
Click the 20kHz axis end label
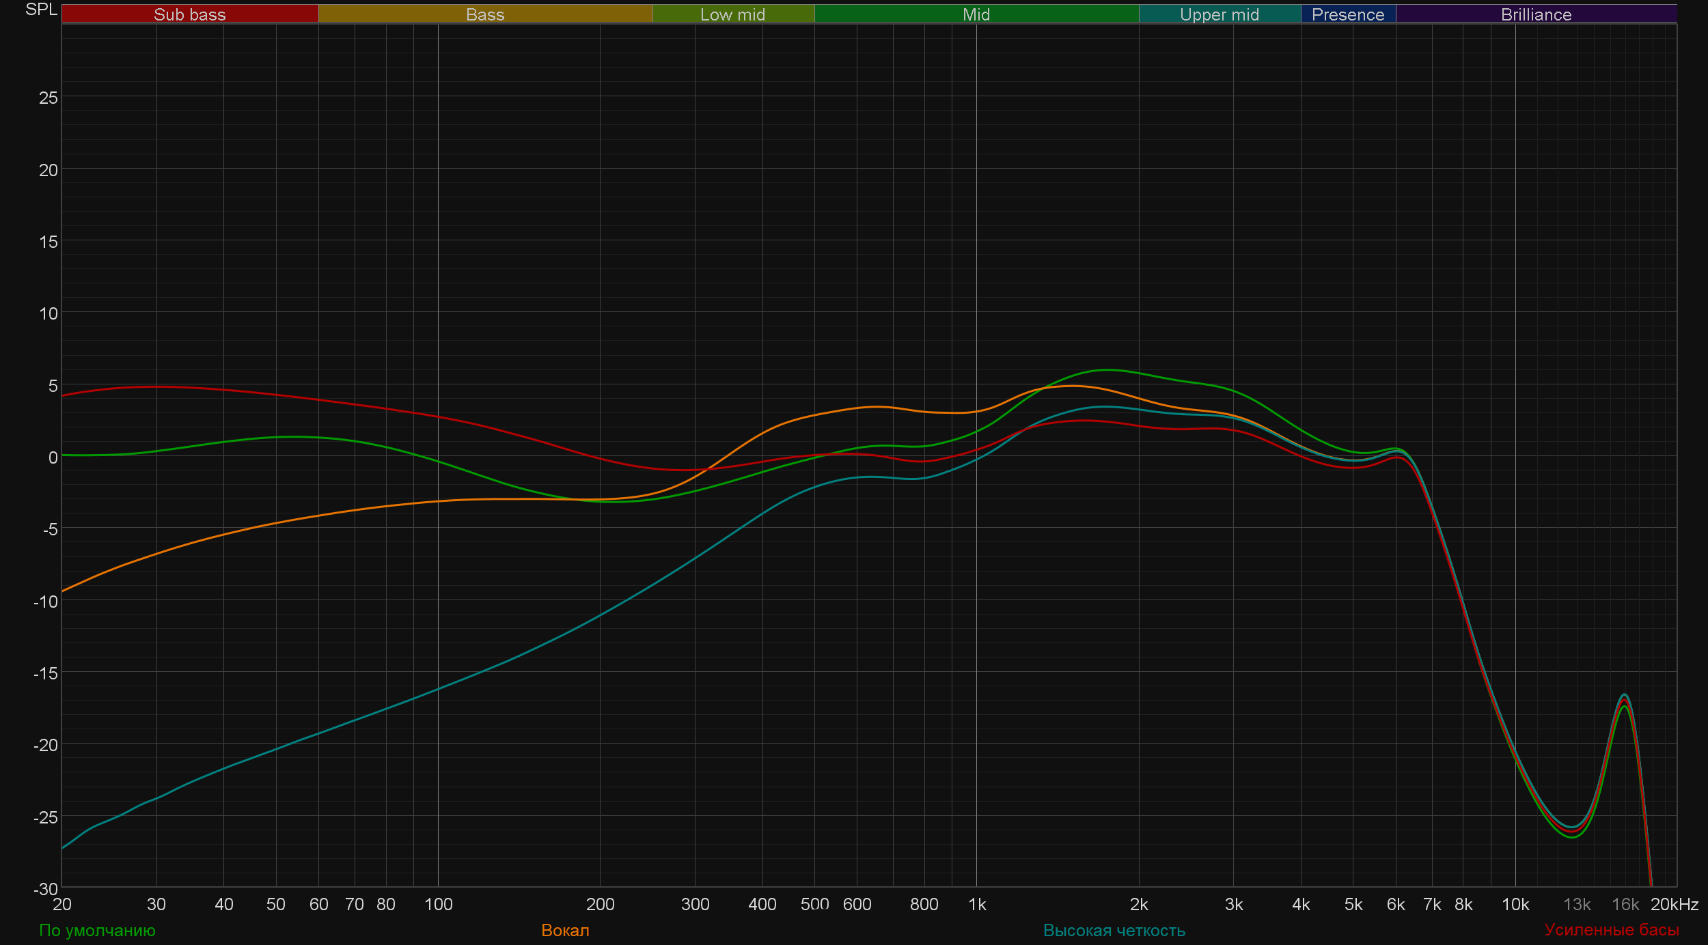(1675, 904)
